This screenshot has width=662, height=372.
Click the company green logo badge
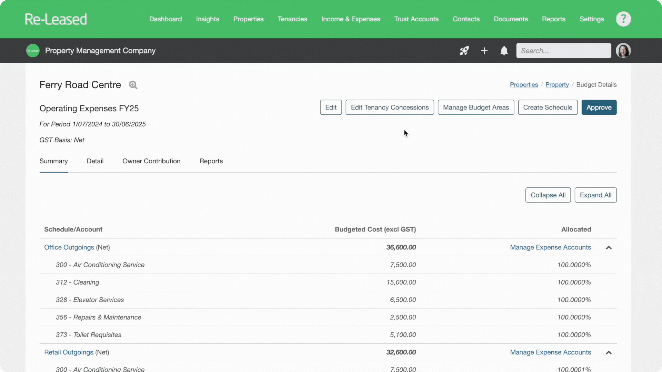33,51
